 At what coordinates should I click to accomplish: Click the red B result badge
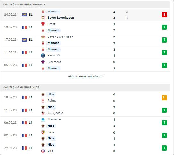pyautogui.click(x=164, y=15)
